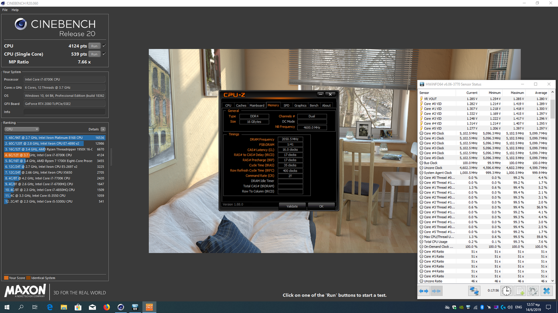
Task: Click Maximum column header in HWiNFO
Action: tap(514, 93)
